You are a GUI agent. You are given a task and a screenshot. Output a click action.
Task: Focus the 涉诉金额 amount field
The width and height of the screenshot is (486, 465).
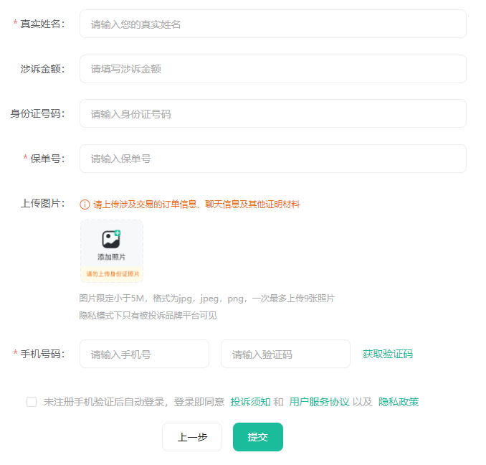[273, 69]
